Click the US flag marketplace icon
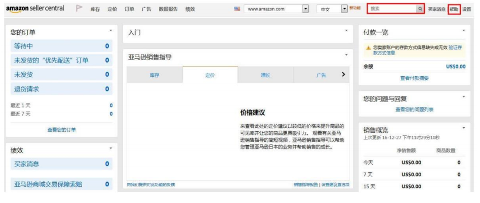The height and width of the screenshot is (203, 480). [237, 9]
